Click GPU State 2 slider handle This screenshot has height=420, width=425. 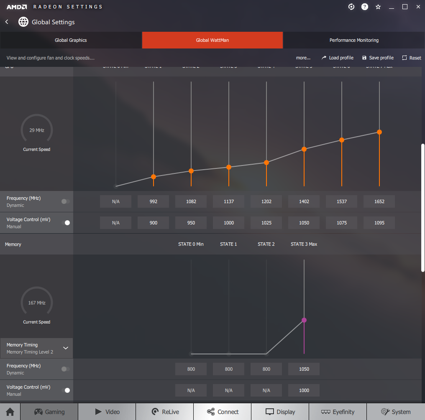pos(191,171)
